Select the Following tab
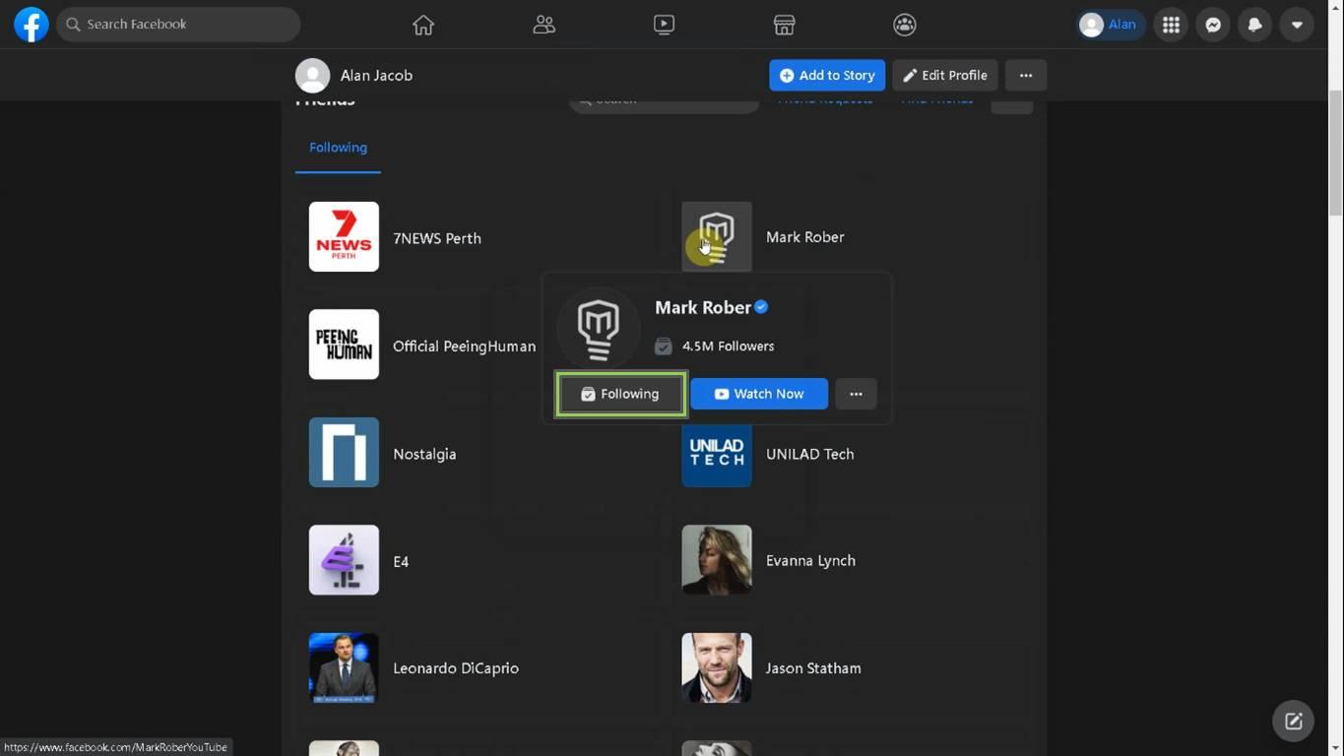Screen dimensions: 1344x756 [338, 148]
